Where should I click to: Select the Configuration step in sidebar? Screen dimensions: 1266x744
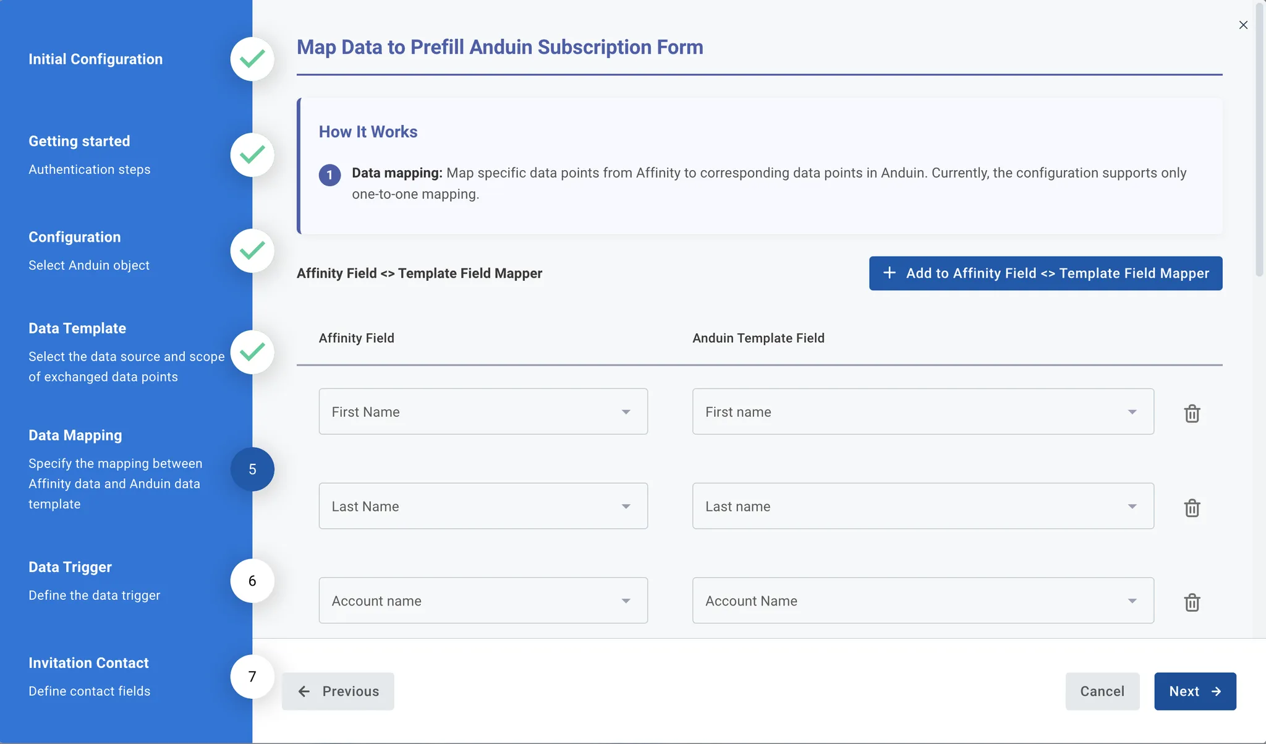(75, 237)
